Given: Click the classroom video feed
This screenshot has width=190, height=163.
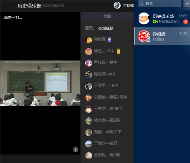Looking at the screenshot, I should (x=40, y=83).
